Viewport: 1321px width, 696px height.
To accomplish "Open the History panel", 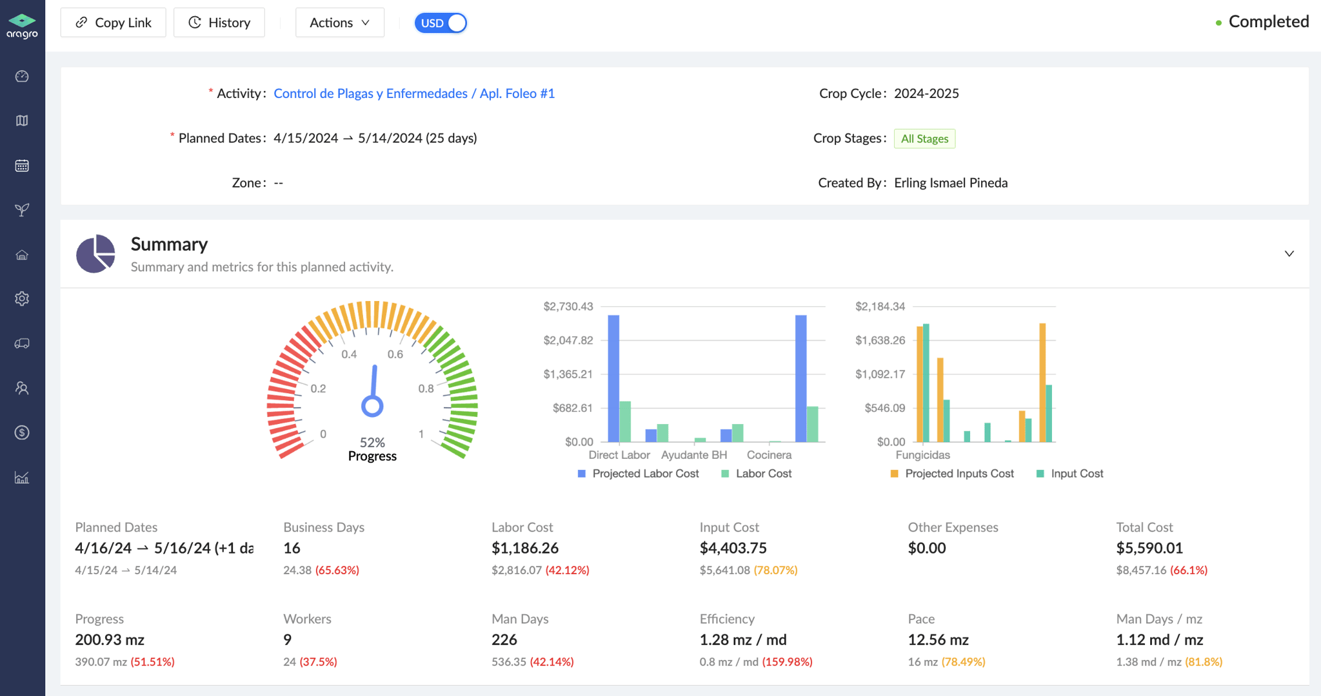I will pyautogui.click(x=219, y=22).
